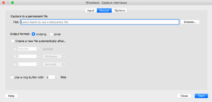Click the capture File path field

(x=100, y=22)
